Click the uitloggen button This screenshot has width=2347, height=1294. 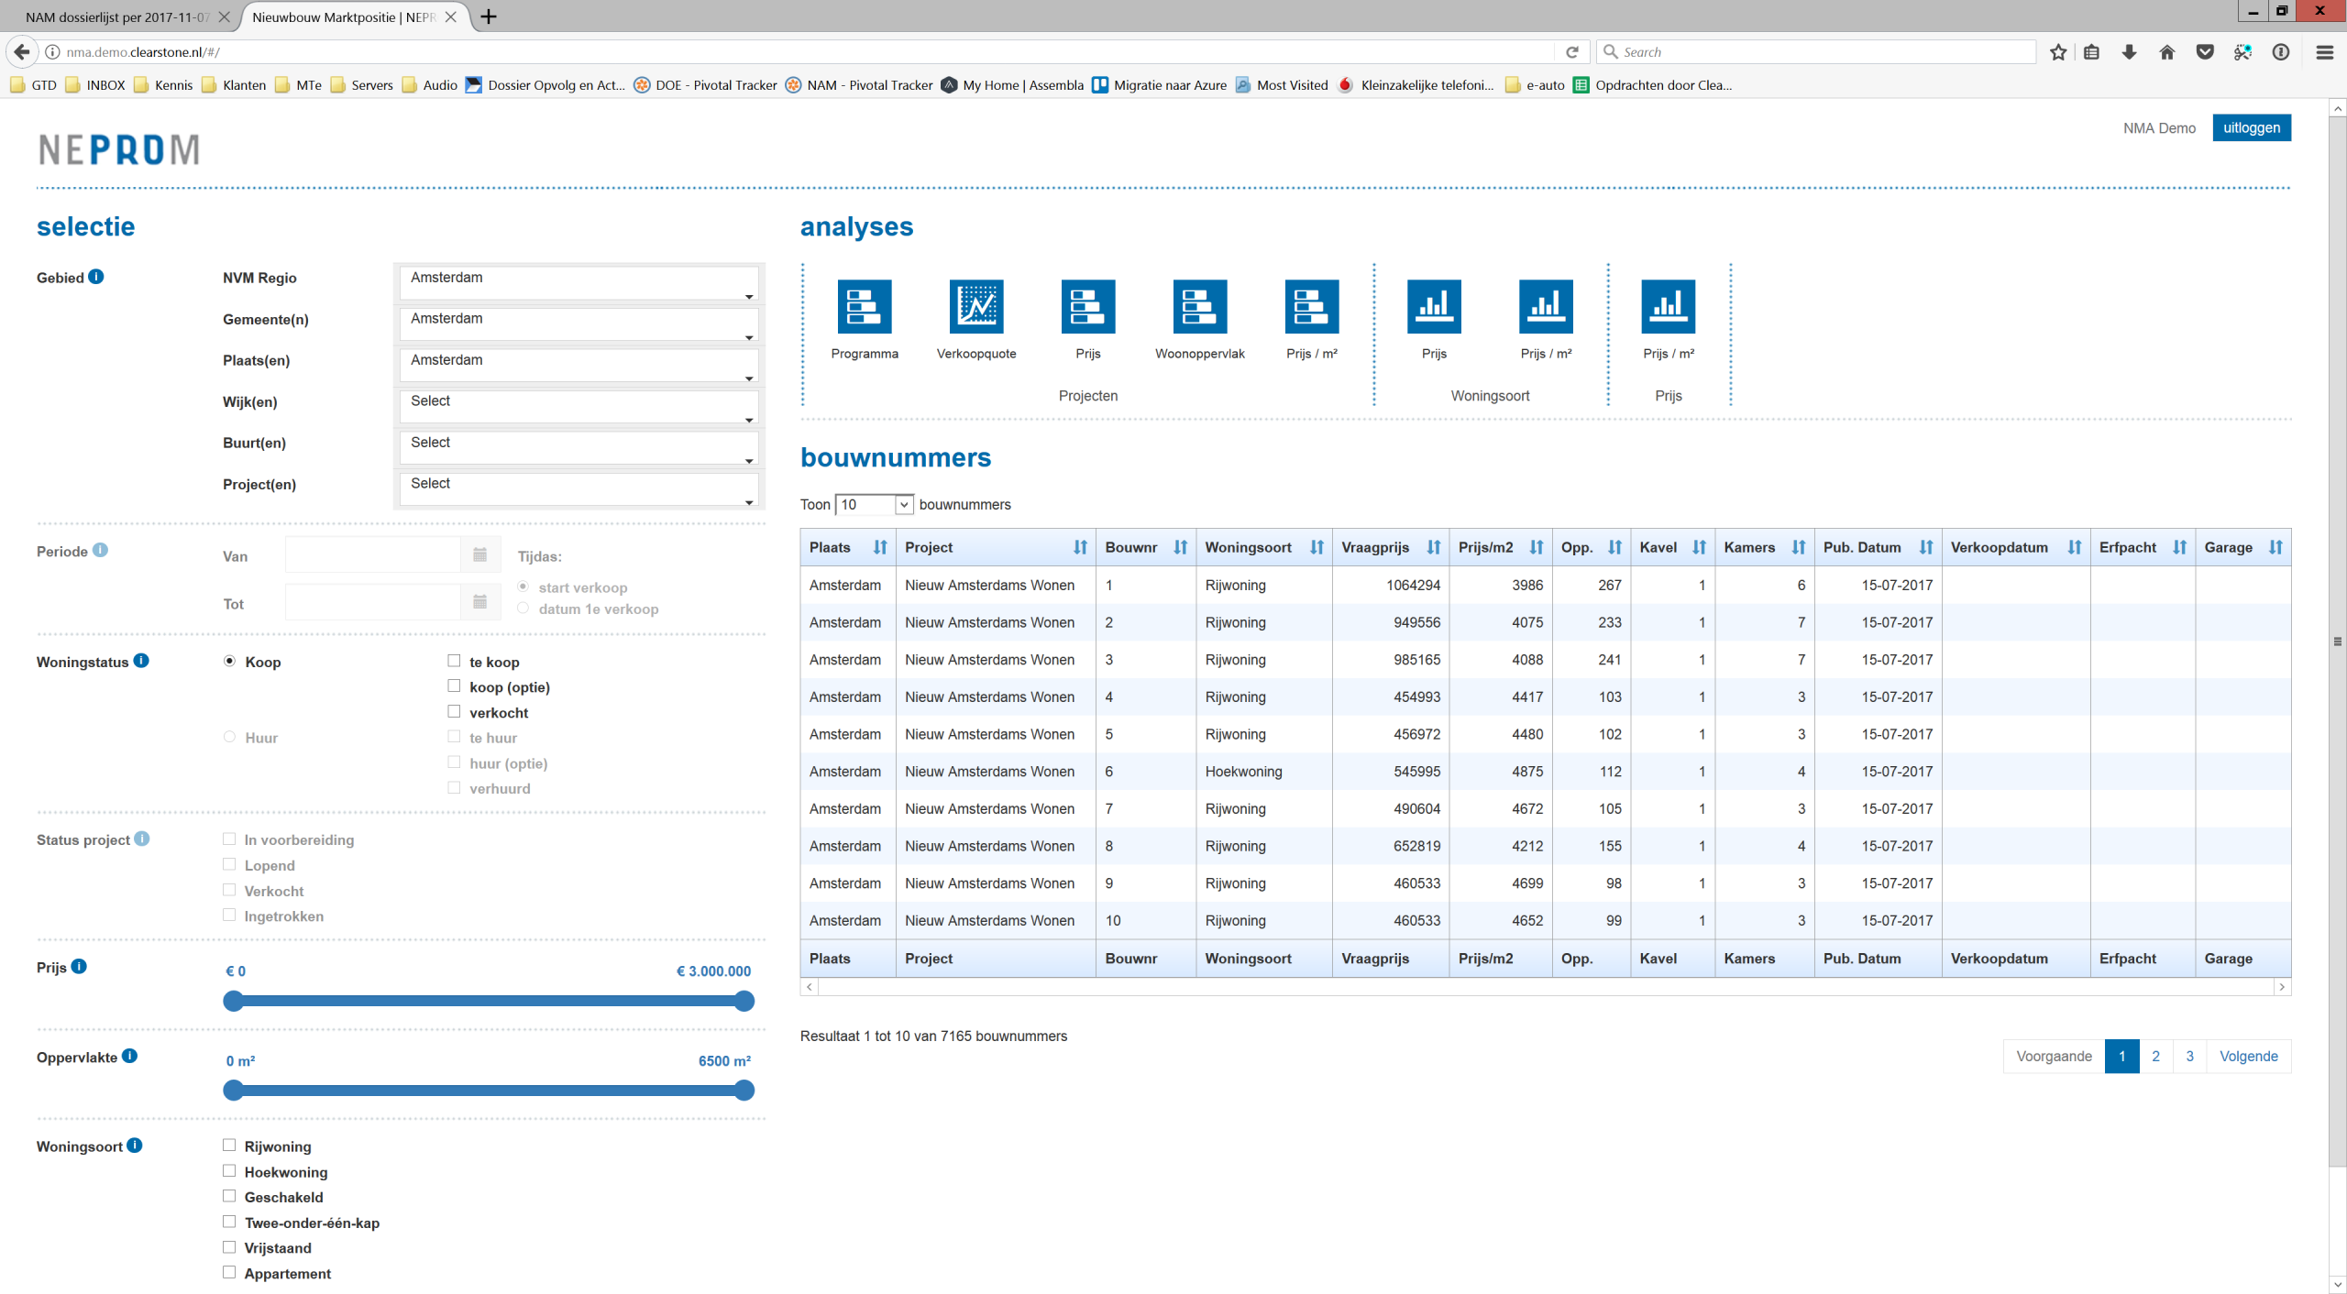(x=2251, y=127)
